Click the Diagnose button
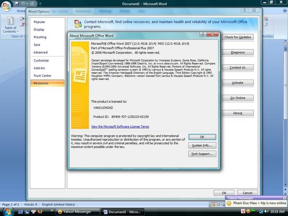Viewport: 288px width, 216px height. (238, 52)
